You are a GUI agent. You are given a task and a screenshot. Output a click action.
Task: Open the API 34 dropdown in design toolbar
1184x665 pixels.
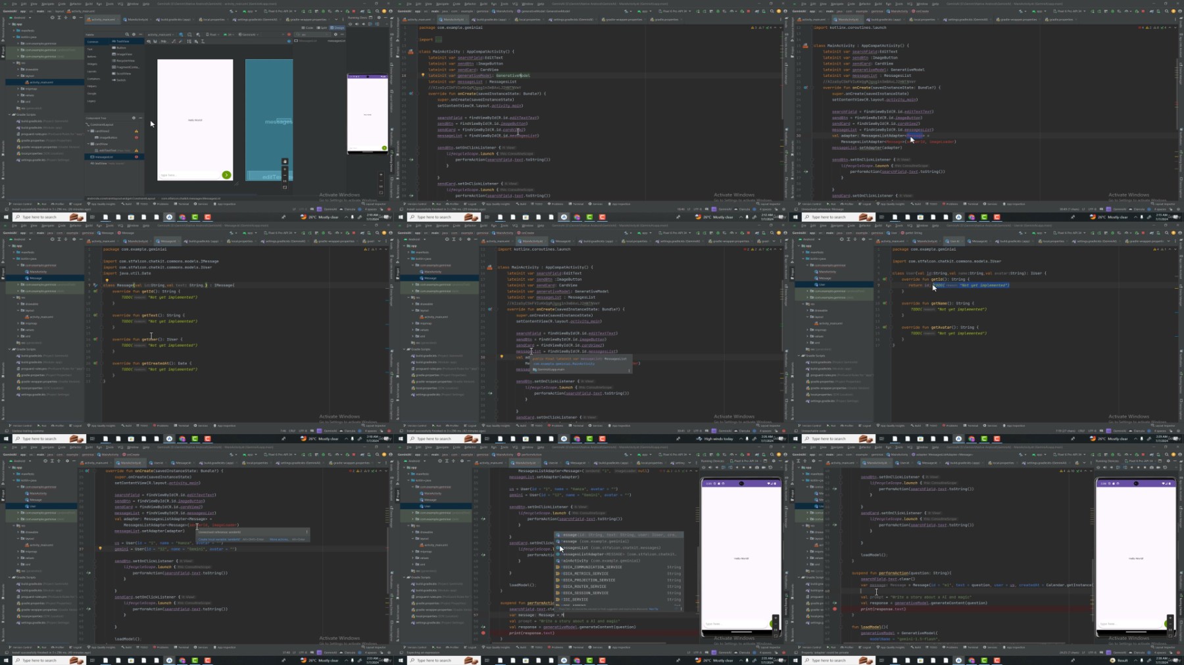(x=229, y=35)
